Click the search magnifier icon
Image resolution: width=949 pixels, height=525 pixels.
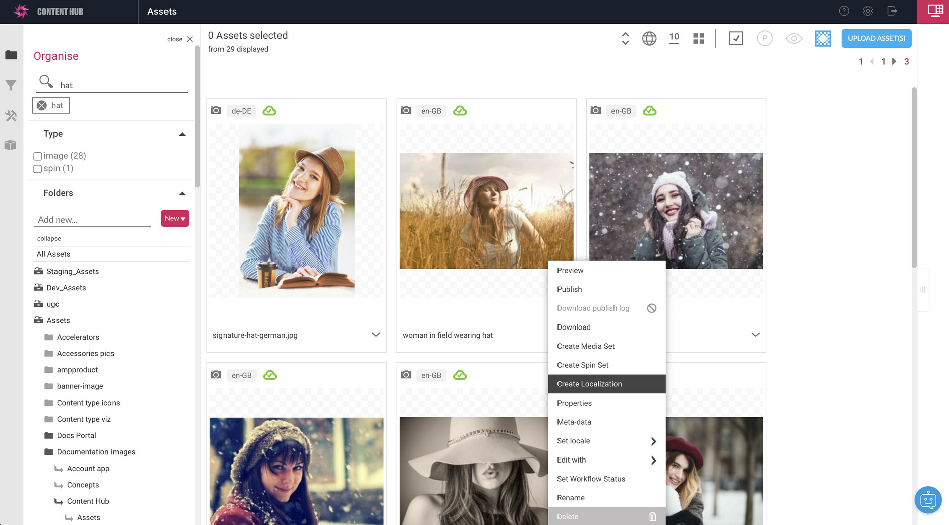(46, 81)
